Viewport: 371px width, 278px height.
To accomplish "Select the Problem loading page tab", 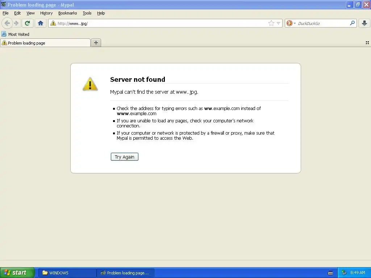I will pos(45,43).
